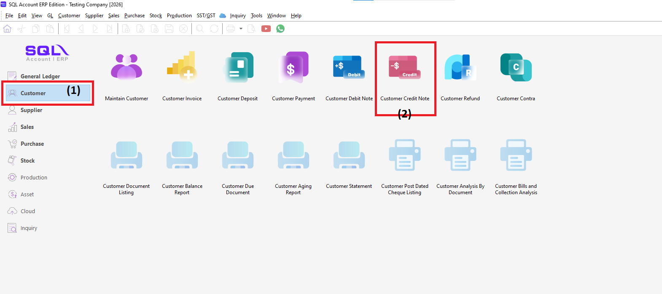Screen dimensions: 662x294
Task: Click the WhatsApp icon in toolbar
Action: click(280, 29)
